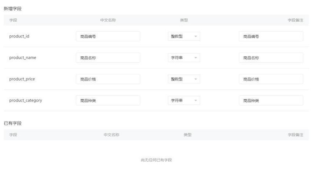Open the type dropdown for product_id
315x169 pixels.
pos(184,36)
